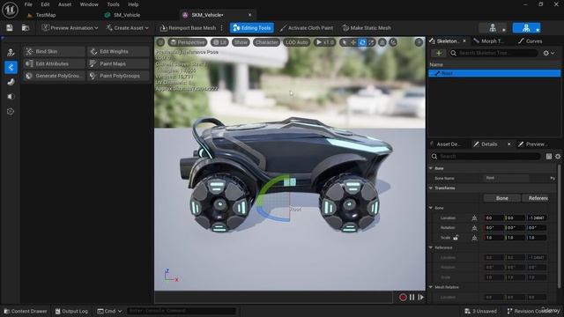Step forward one frame in viewport
The image size is (564, 317).
click(x=420, y=298)
